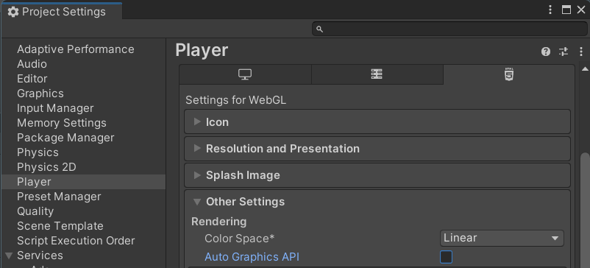The image size is (590, 268).
Task: Enable the Auto Graphics API checkbox
Action: (446, 257)
